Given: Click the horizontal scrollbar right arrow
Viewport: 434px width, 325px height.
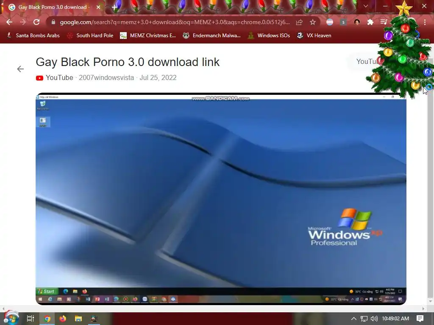Looking at the screenshot, I should click(x=423, y=308).
